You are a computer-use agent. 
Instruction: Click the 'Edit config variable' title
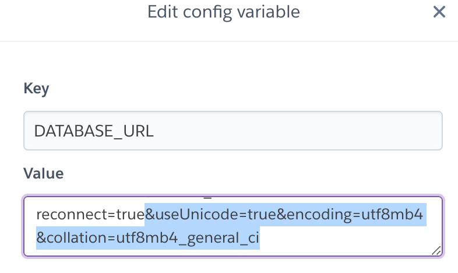pos(224,12)
